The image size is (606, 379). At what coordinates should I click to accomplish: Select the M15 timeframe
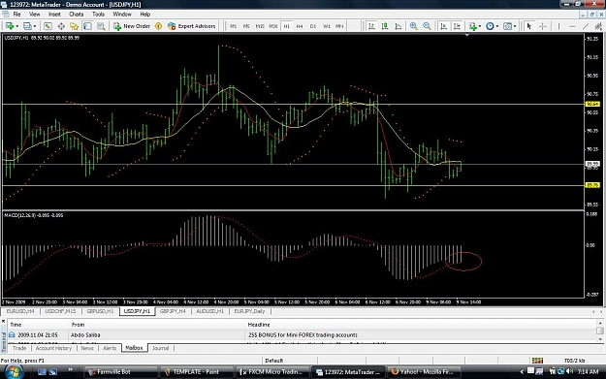260,26
